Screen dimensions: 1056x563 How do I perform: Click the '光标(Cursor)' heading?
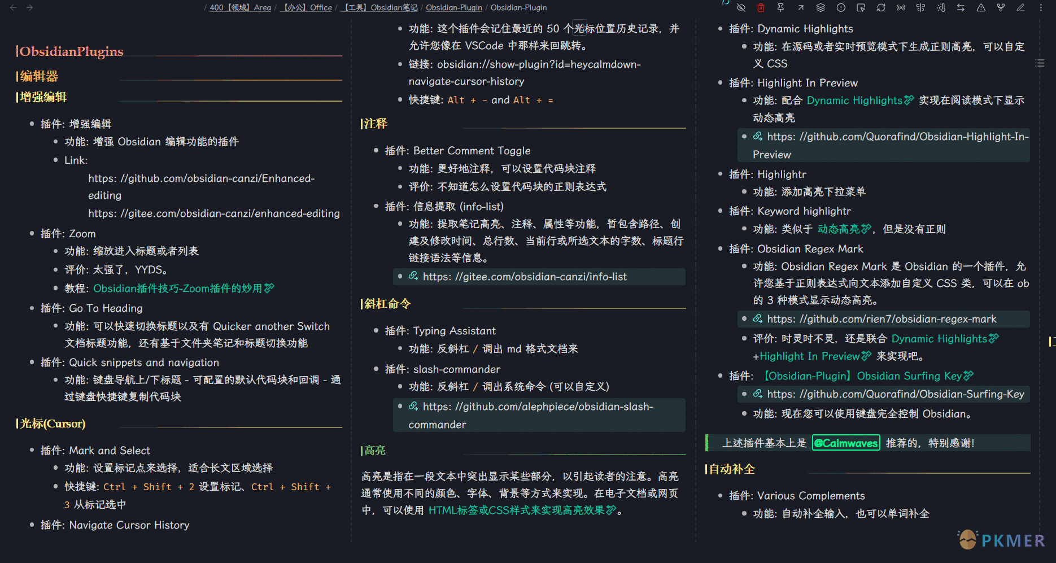tap(53, 424)
